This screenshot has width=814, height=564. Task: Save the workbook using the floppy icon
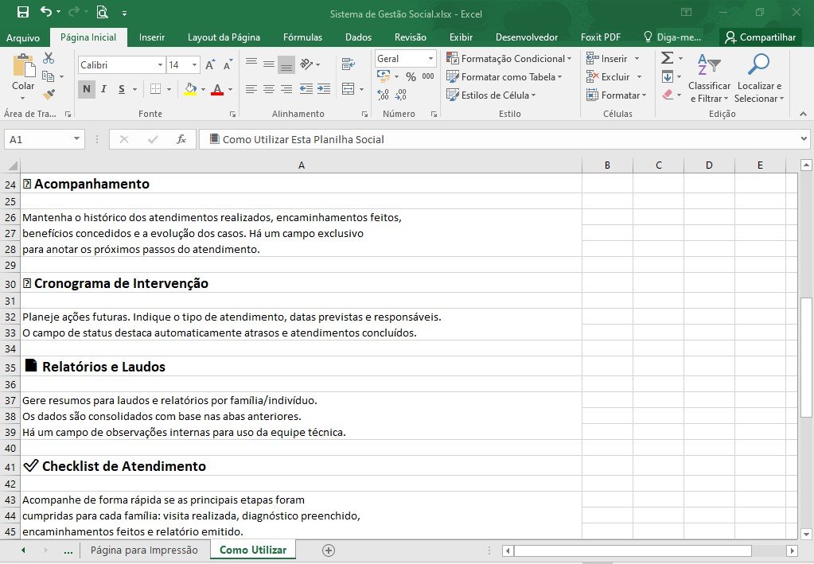click(x=23, y=13)
